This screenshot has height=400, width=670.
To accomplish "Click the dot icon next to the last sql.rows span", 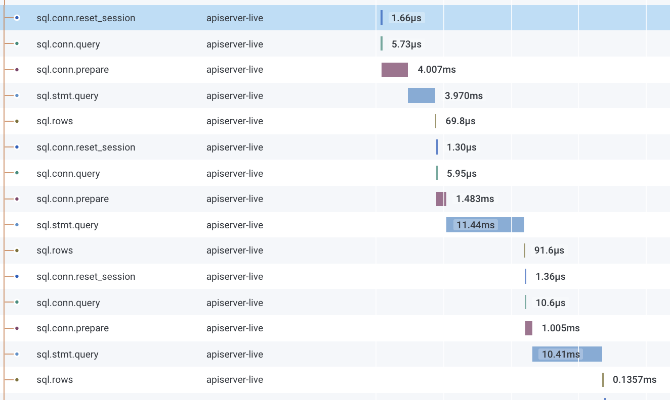I will tap(17, 379).
